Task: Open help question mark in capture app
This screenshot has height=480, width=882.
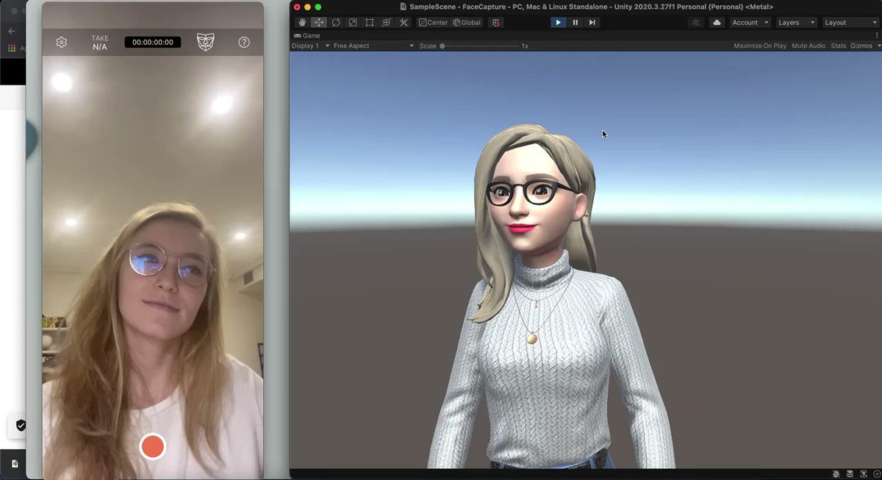Action: coord(244,43)
